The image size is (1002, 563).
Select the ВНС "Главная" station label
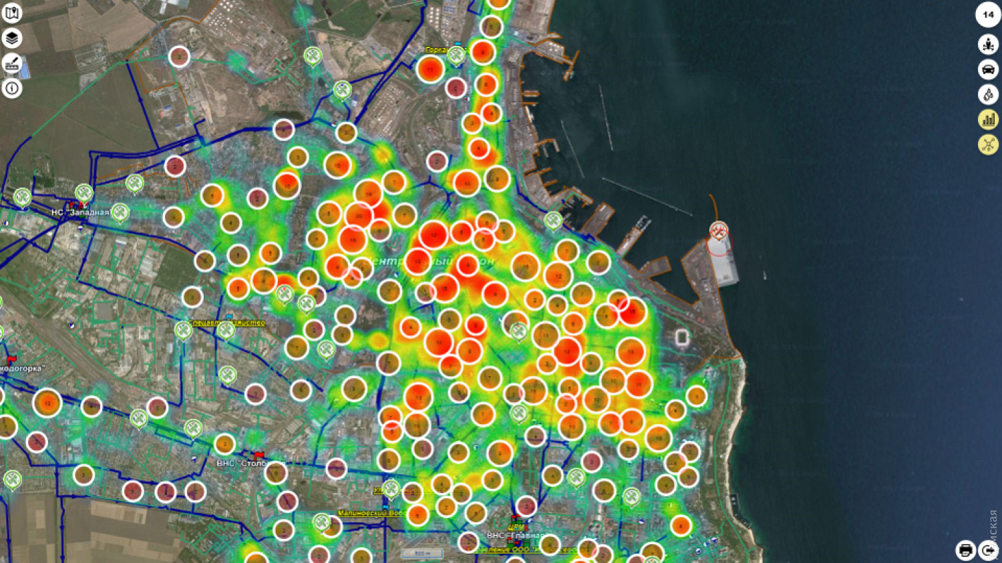[514, 536]
